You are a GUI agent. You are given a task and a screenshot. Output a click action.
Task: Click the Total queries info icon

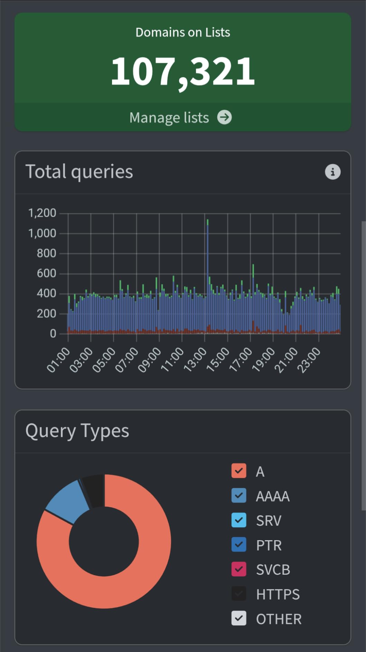(x=333, y=172)
